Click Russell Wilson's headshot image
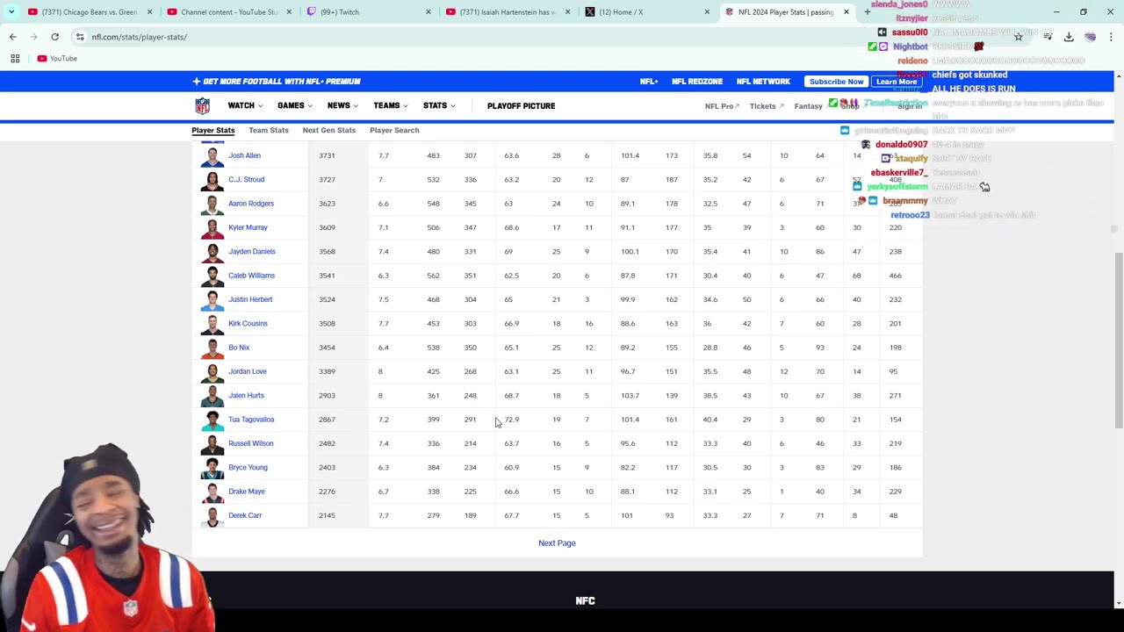The image size is (1124, 632). click(213, 443)
